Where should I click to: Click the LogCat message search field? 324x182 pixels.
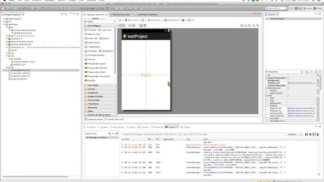[204, 134]
